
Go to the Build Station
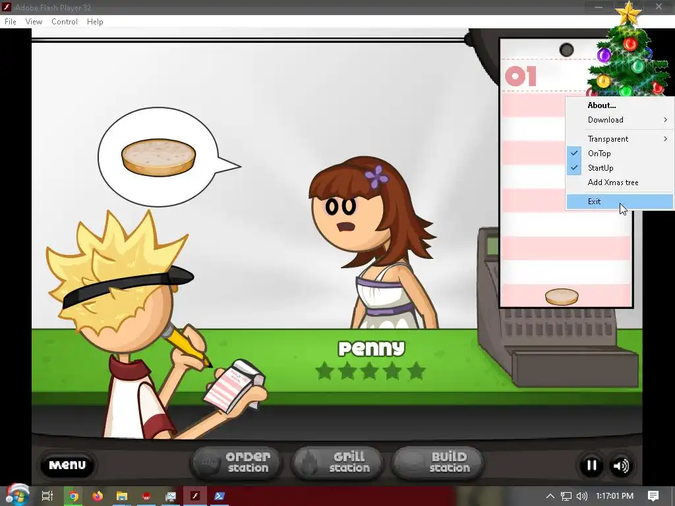(438, 463)
